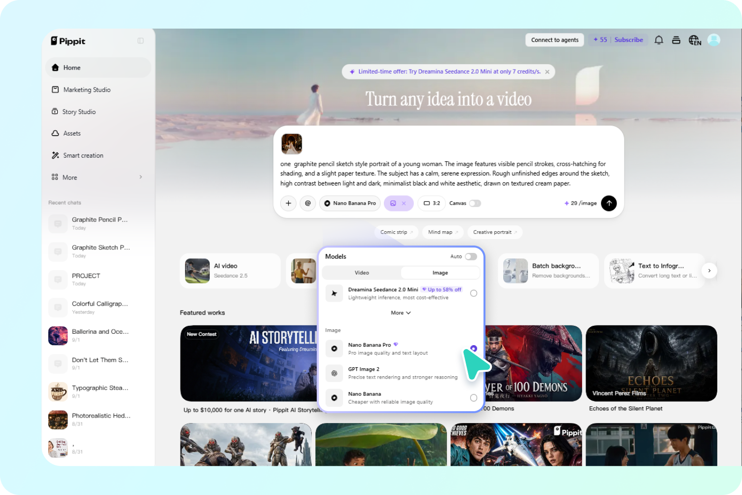The height and width of the screenshot is (495, 742).
Task: Click the Nano Banana Pro icon in Models list
Action: coord(334,349)
